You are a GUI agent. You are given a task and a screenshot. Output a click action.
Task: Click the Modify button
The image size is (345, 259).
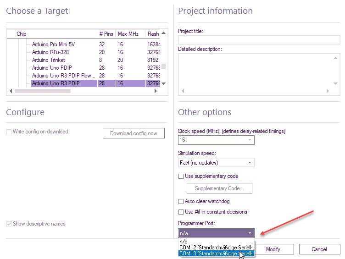274,249
